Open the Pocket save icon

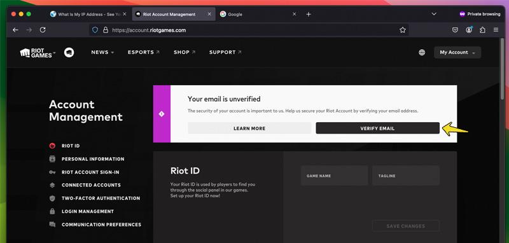pyautogui.click(x=455, y=30)
